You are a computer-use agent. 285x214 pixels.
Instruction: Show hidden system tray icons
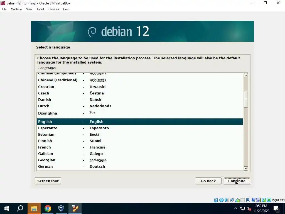235,208
